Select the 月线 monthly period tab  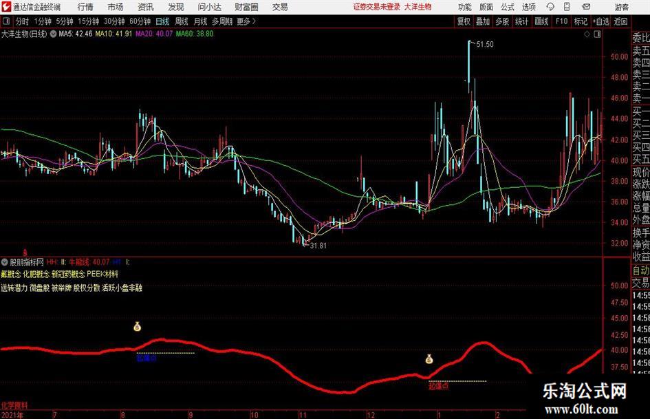pos(201,21)
